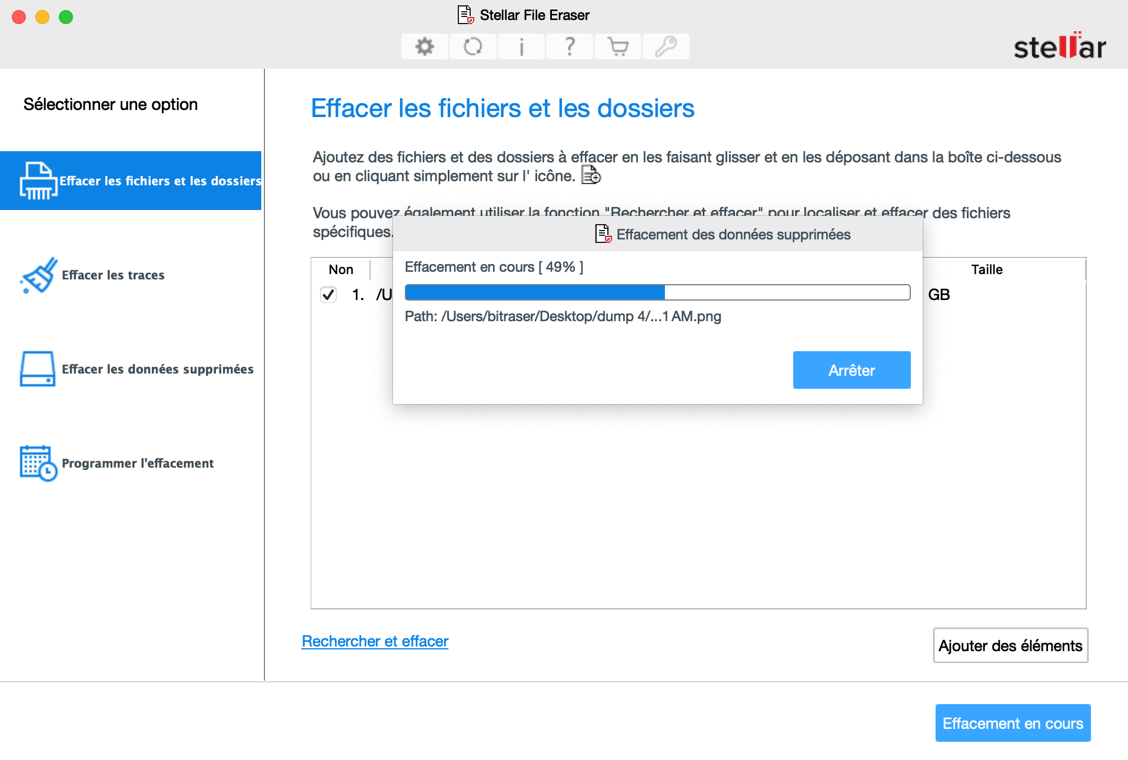This screenshot has width=1128, height=760.
Task: Click 'Effacement des données supprimées' dialog title
Action: tap(733, 235)
